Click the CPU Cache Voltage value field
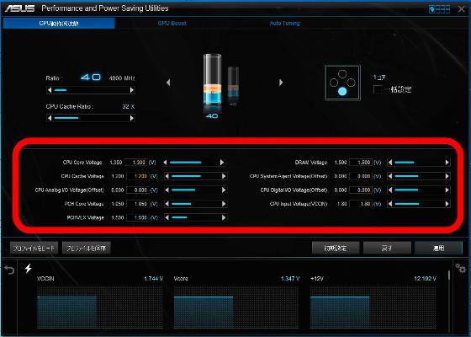 pyautogui.click(x=138, y=176)
